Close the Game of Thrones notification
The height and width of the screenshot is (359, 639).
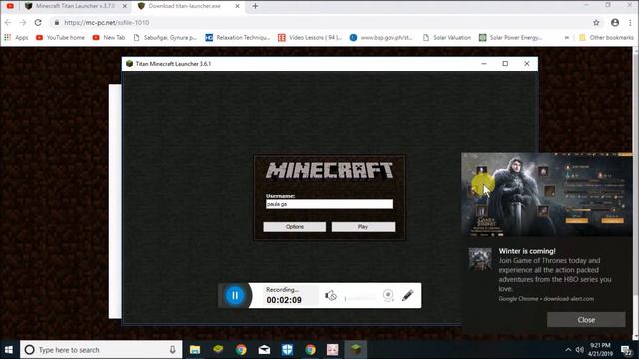586,320
